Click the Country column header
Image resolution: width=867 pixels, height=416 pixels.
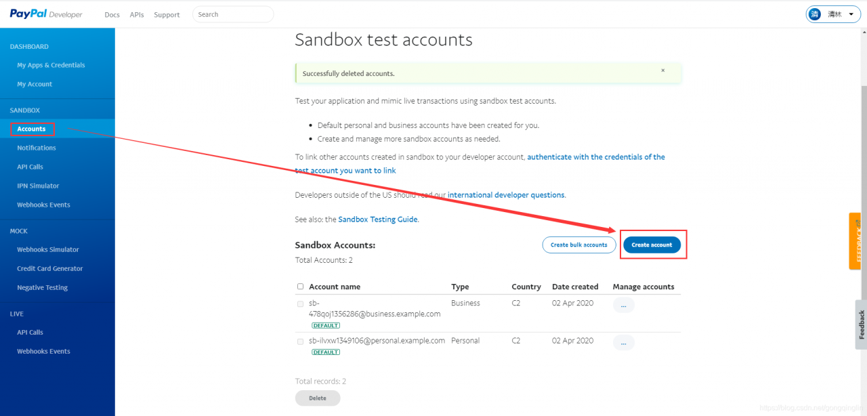(526, 287)
